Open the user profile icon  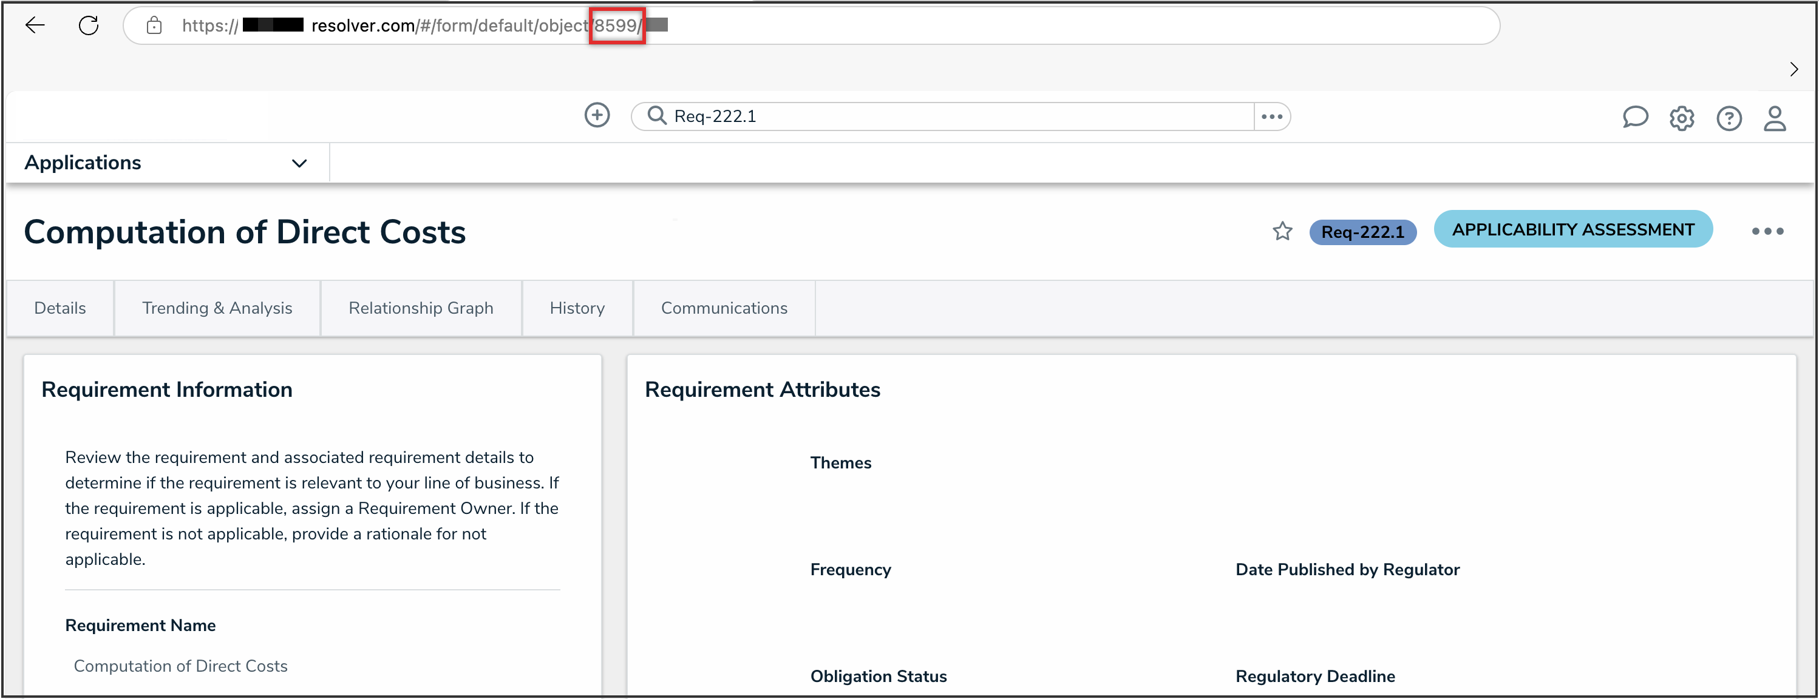pyautogui.click(x=1775, y=118)
